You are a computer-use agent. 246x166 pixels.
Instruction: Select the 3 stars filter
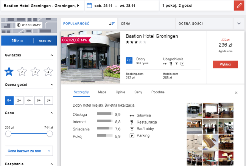35,71
